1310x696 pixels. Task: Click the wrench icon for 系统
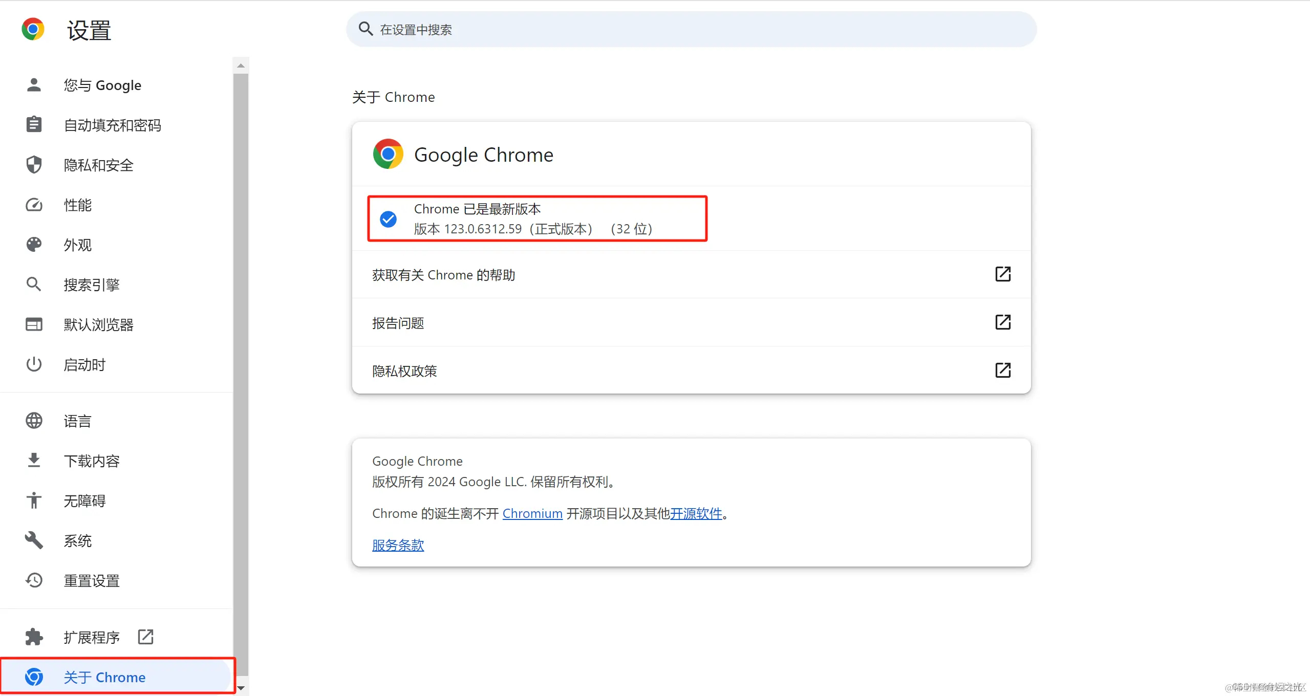click(x=34, y=540)
